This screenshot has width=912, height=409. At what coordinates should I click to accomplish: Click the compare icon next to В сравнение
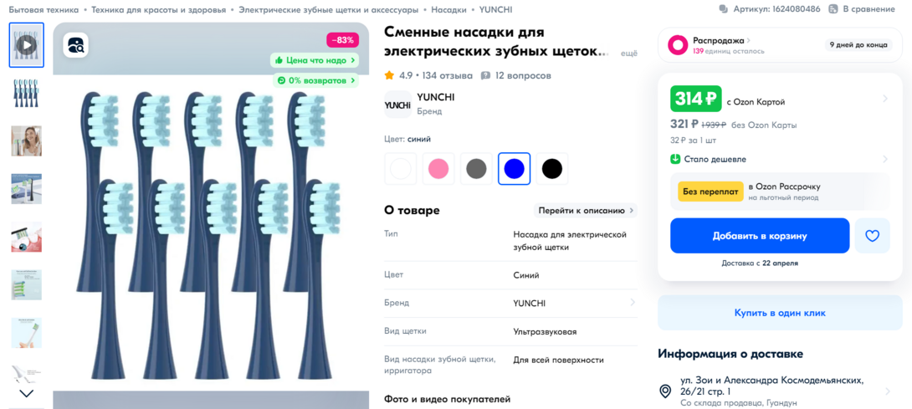click(x=833, y=9)
